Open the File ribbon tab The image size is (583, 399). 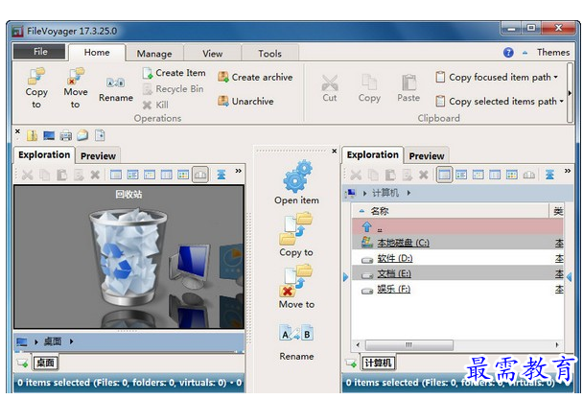point(39,52)
